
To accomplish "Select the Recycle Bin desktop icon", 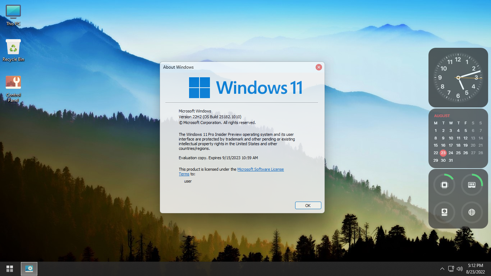I will [x=13, y=50].
